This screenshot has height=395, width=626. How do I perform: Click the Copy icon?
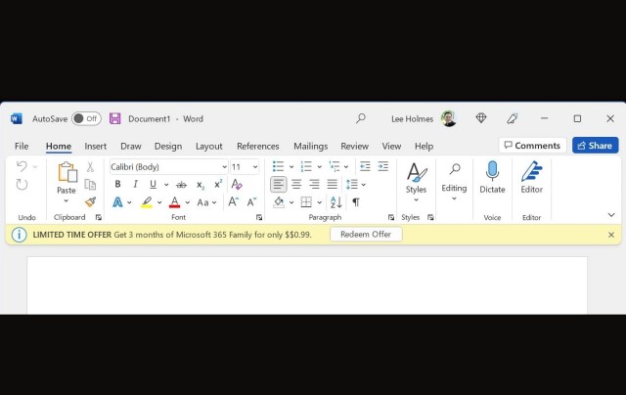[x=90, y=185]
